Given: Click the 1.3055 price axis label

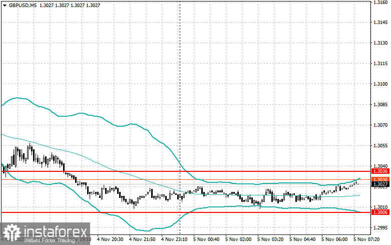Looking at the screenshot, I should point(380,146).
